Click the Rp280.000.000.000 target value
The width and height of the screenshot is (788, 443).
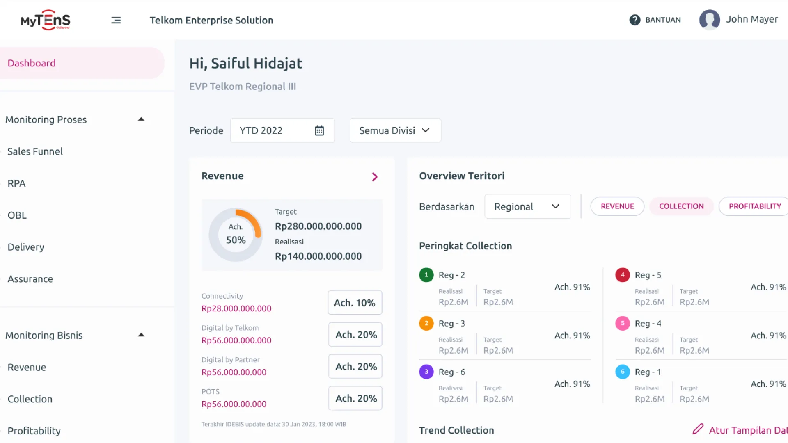318,226
